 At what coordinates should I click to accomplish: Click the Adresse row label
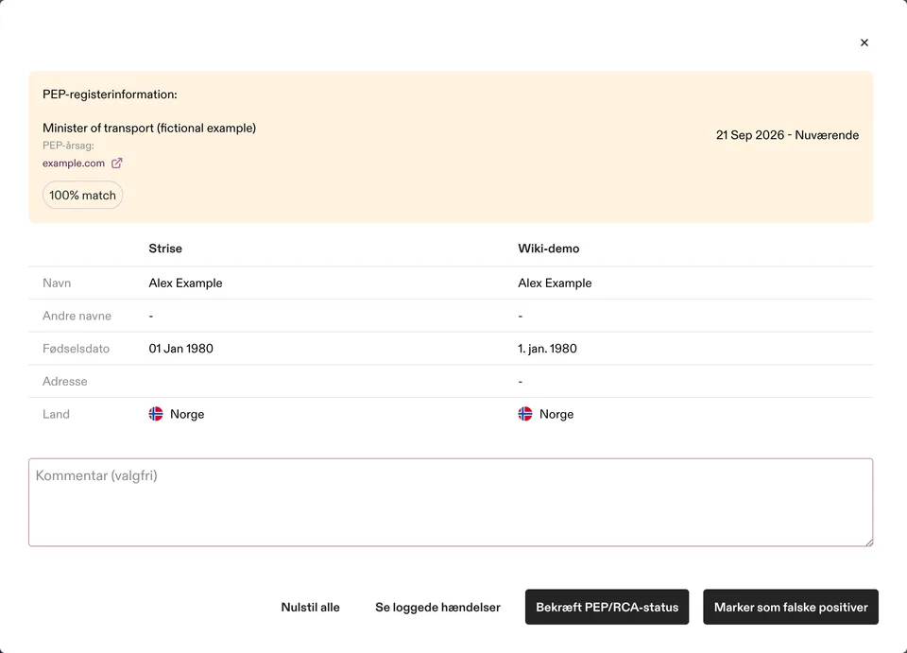(65, 382)
